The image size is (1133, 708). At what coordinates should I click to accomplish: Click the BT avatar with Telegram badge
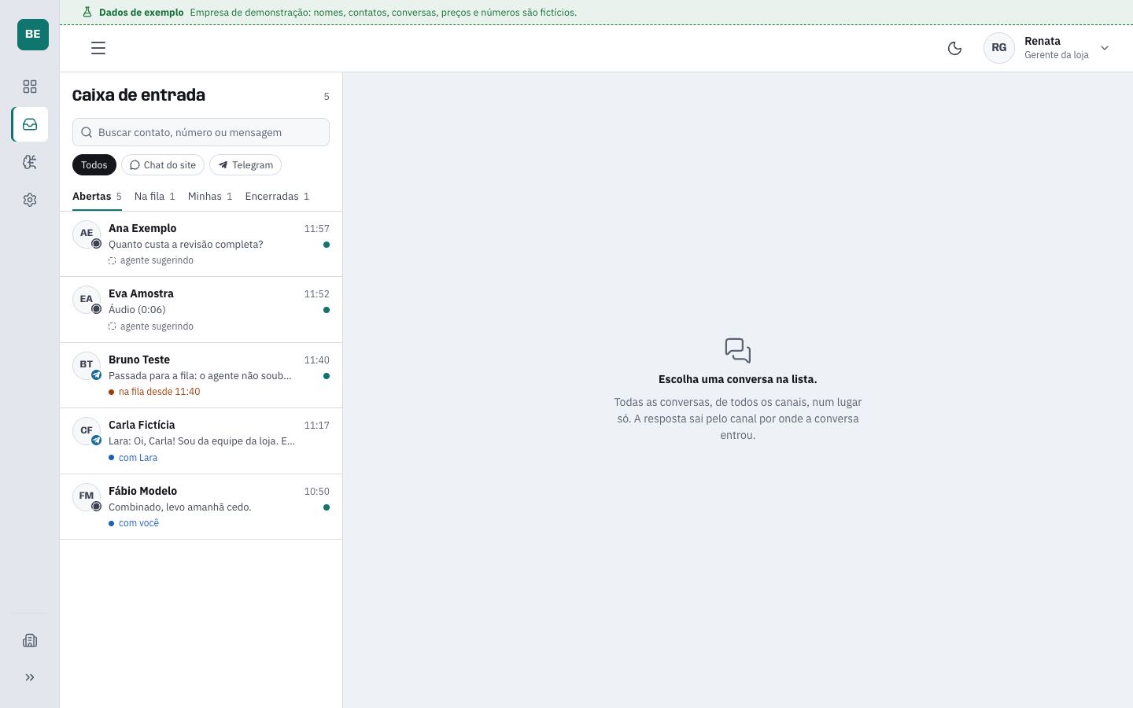[x=87, y=365]
